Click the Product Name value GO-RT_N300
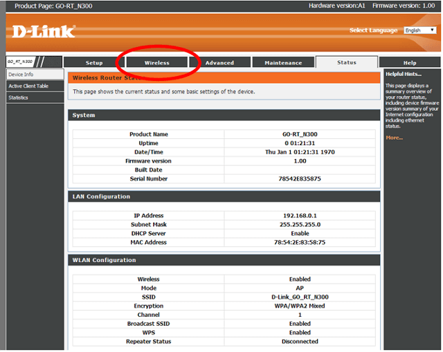This screenshot has height=352, width=443. coord(300,134)
